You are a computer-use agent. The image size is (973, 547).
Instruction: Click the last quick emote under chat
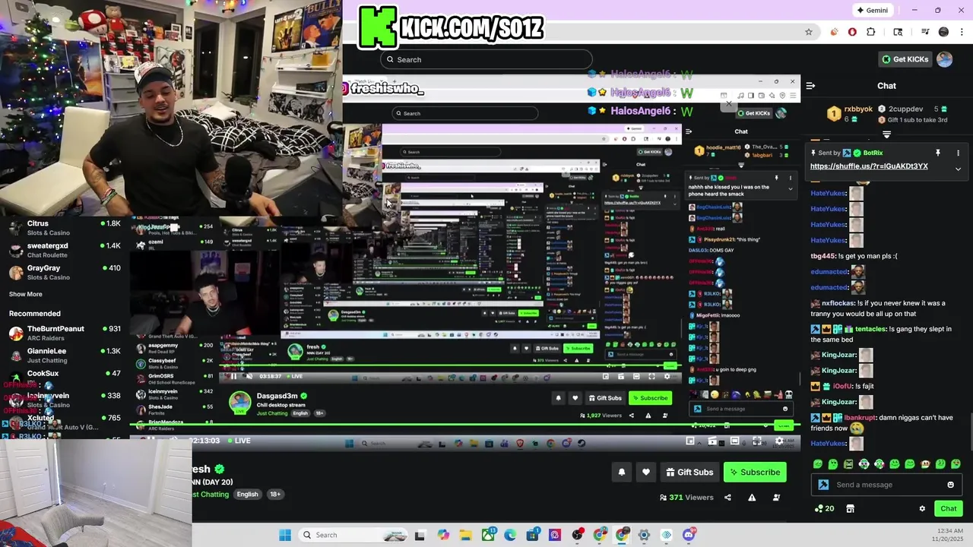(x=956, y=463)
